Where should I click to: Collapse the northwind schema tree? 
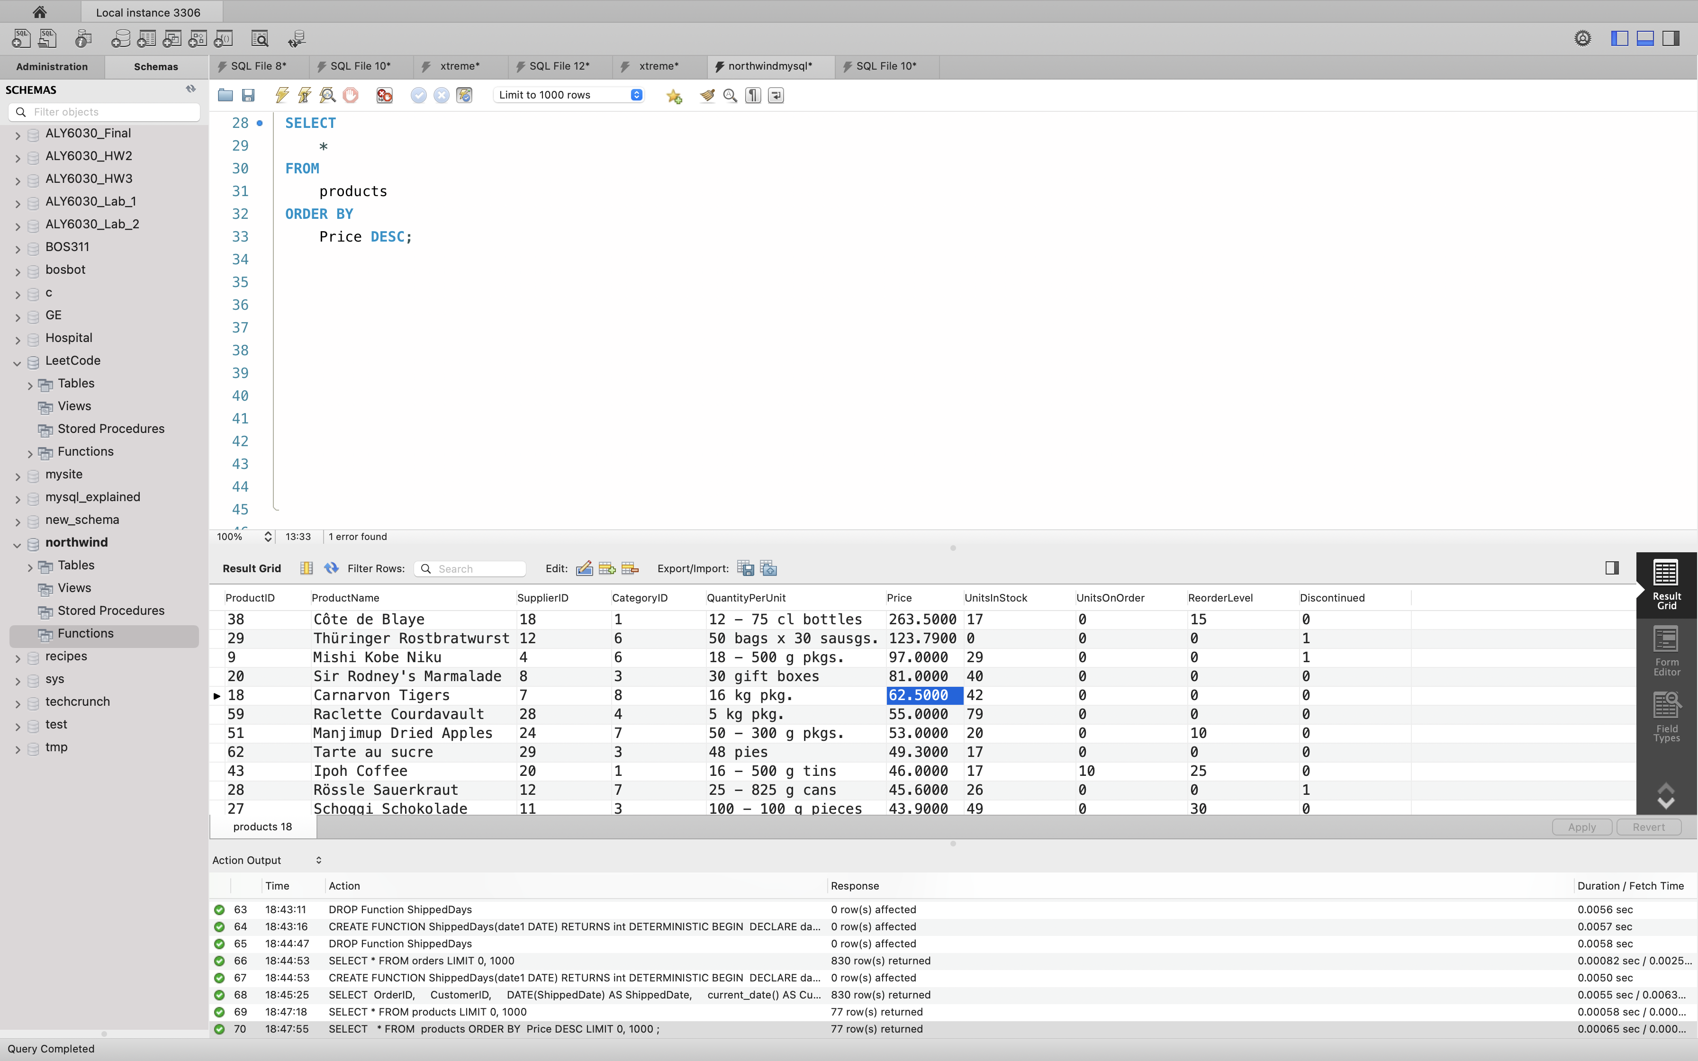click(18, 544)
